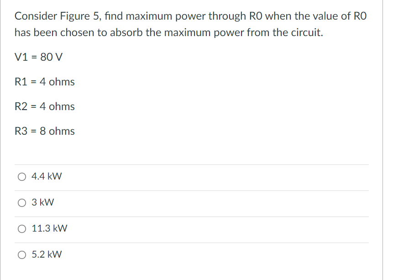The image size is (393, 280).
Task: Click the R1 = 4 ohms value
Action: point(45,82)
